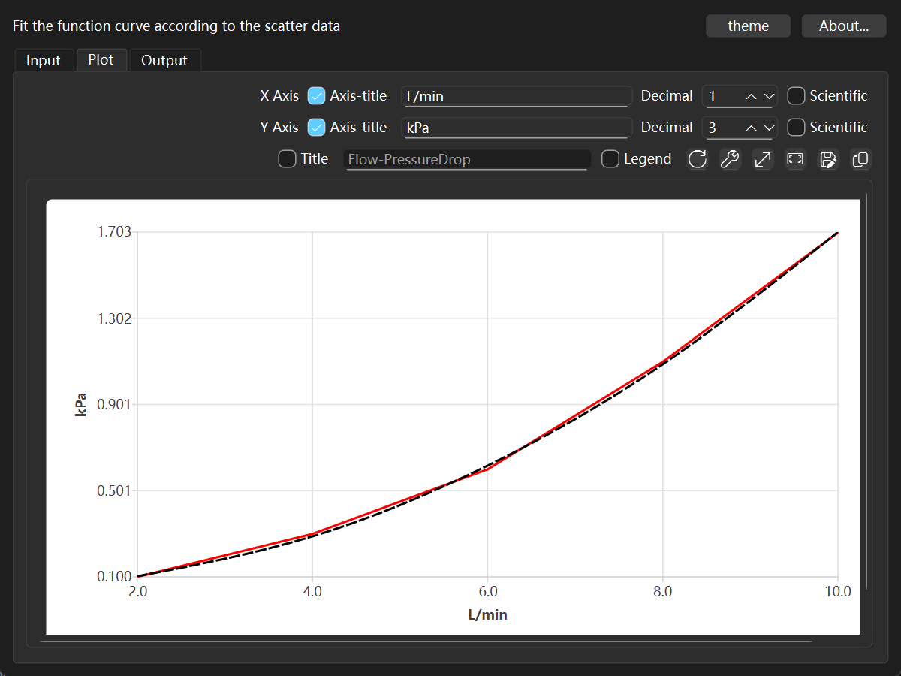This screenshot has width=901, height=676.
Task: Increase X Axis decimal with up arrow
Action: coord(750,96)
